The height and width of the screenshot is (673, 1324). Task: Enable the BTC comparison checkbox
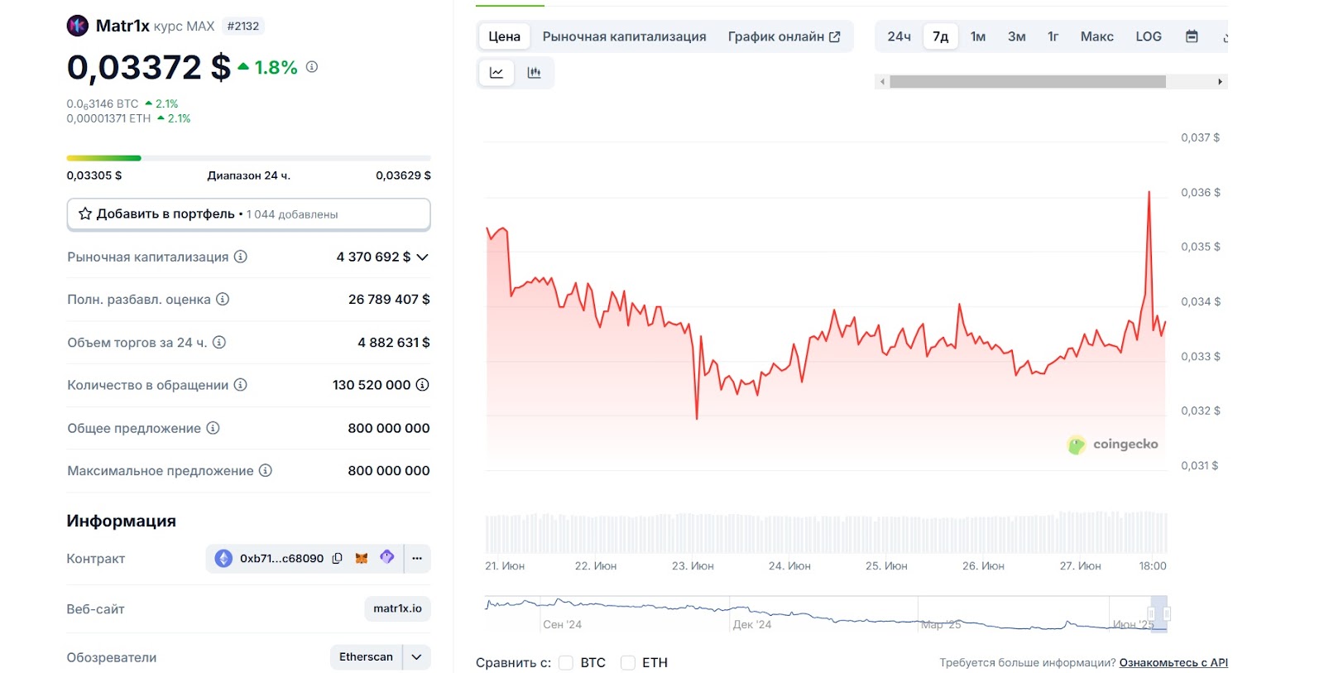pos(566,662)
